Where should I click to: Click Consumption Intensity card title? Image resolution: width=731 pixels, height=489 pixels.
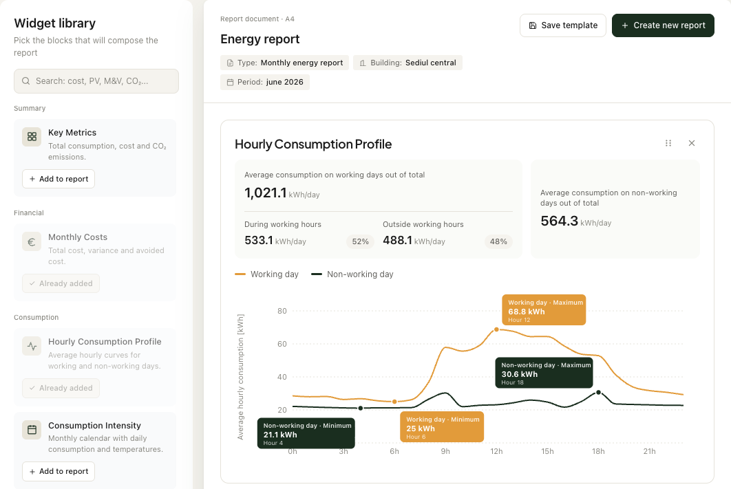click(94, 426)
